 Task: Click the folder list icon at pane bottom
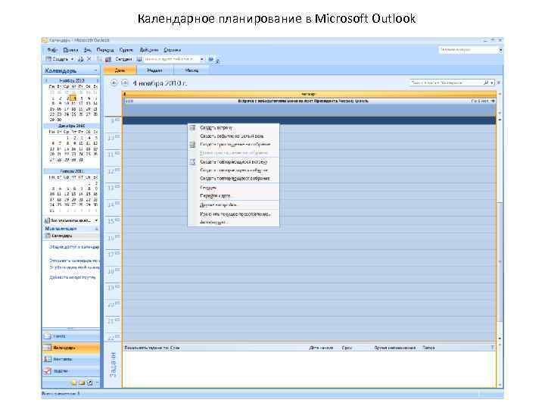coord(82,383)
